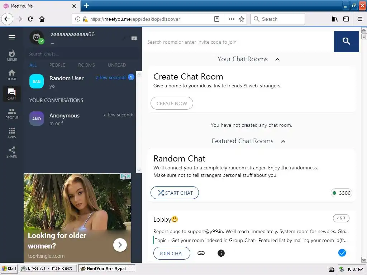The width and height of the screenshot is (367, 275).
Task: Bookmark this page with the star icon
Action: (242, 19)
